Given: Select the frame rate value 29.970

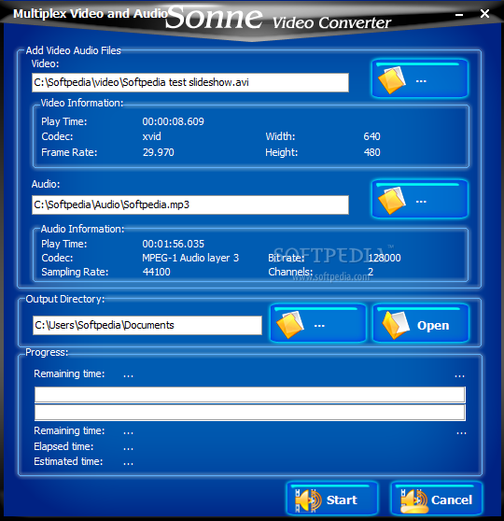Looking at the screenshot, I should pos(158,152).
